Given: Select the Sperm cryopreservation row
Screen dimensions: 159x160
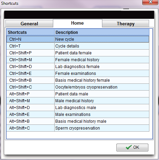Looking at the screenshot, I should coord(78,128).
